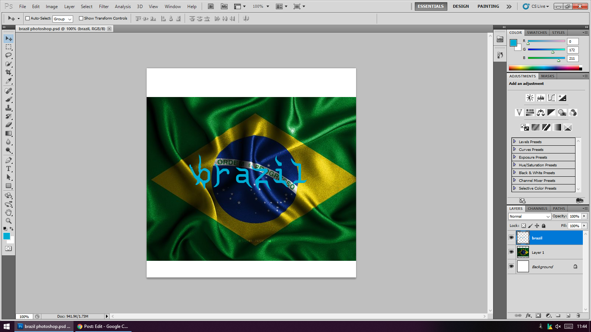Enable Show Transform Controls checkbox

click(x=81, y=18)
